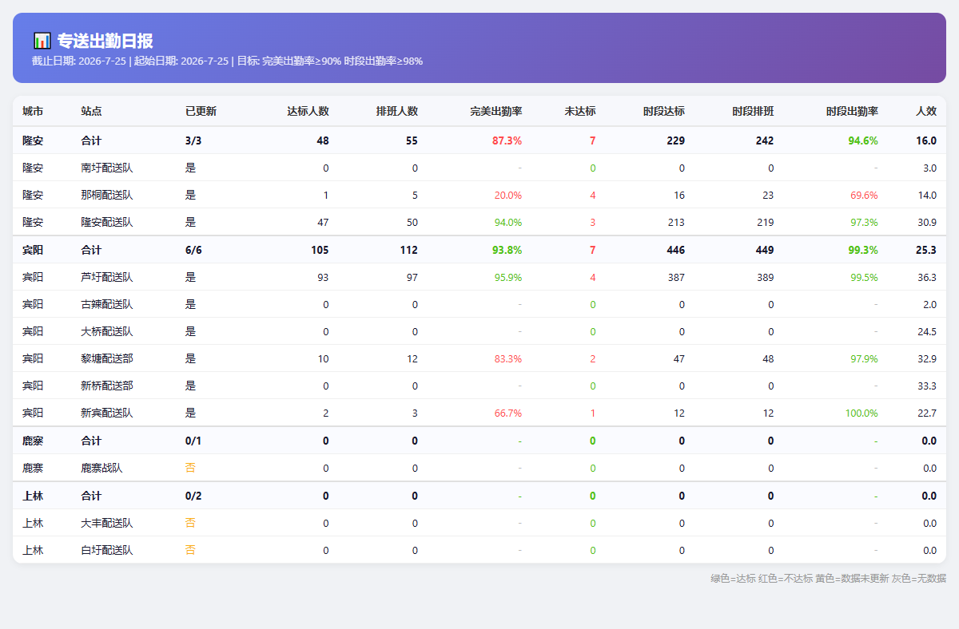The height and width of the screenshot is (629, 959).
Task: Click the 站点 column header
Action: click(91, 111)
